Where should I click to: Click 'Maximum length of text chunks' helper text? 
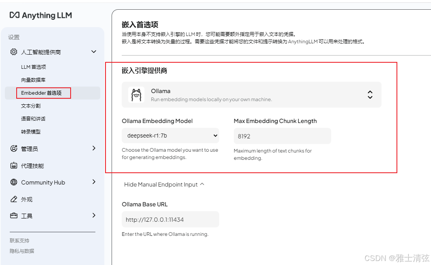(273, 154)
